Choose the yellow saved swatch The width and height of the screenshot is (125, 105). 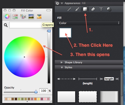click(39, 99)
